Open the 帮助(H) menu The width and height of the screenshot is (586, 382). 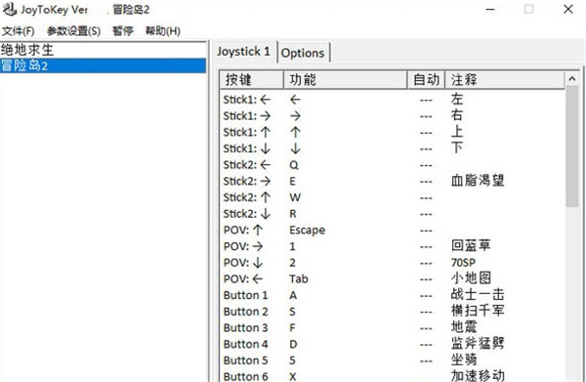(162, 30)
